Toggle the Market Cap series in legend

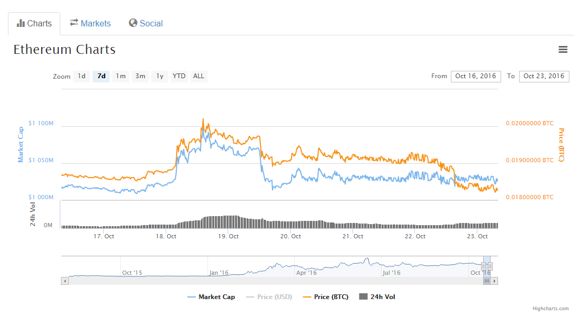tap(211, 297)
